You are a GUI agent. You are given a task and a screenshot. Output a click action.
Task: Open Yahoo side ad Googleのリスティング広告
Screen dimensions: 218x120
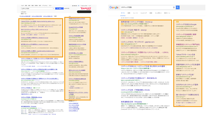click(x=76, y=27)
